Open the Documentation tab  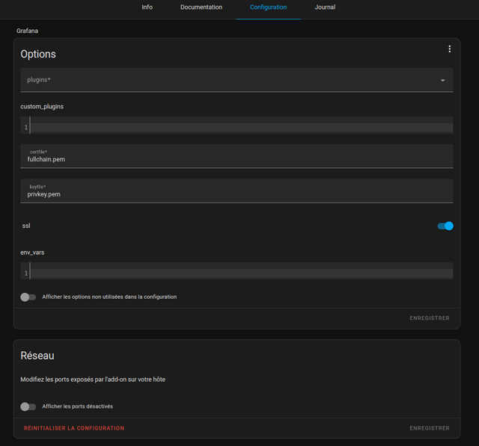(x=201, y=7)
